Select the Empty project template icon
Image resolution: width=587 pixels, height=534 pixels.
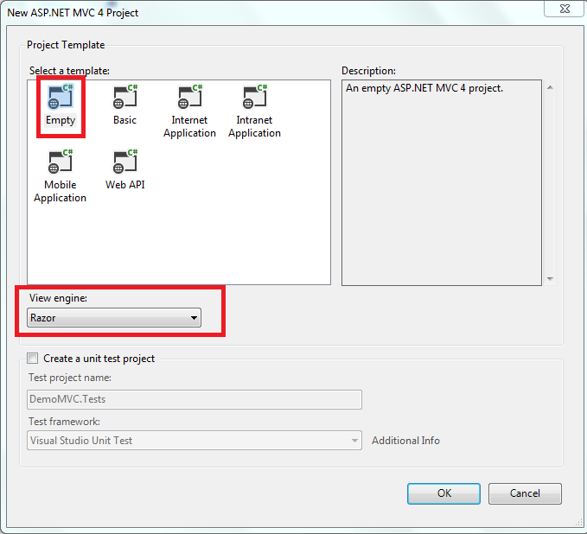[61, 97]
